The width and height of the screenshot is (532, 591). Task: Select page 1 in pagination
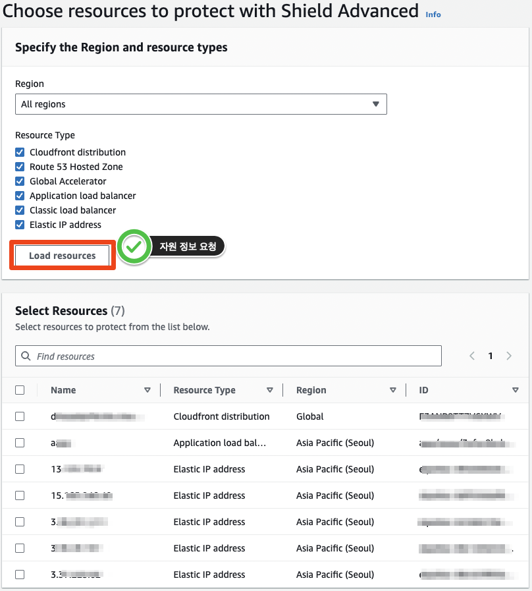pos(491,356)
